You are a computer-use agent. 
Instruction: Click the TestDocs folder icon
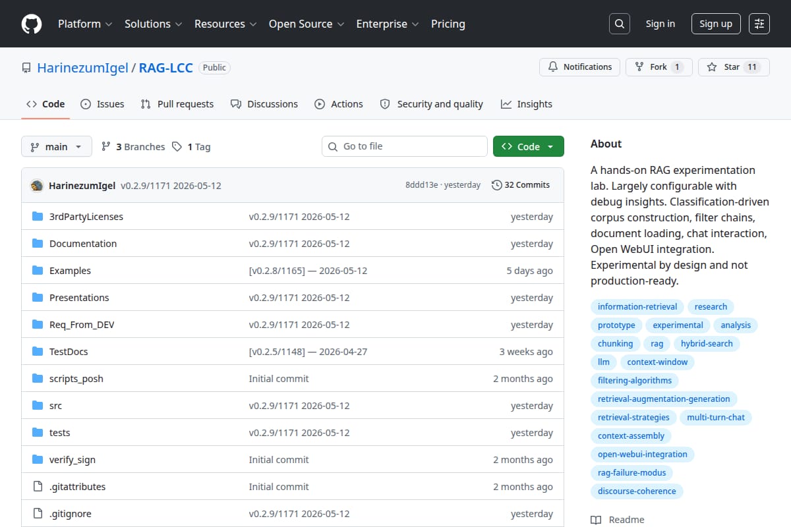[x=38, y=352]
